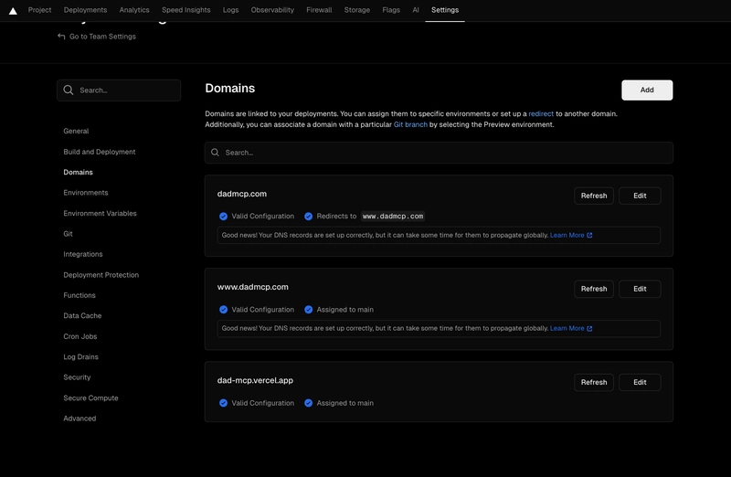Click the back arrow to Team Settings

coord(61,37)
